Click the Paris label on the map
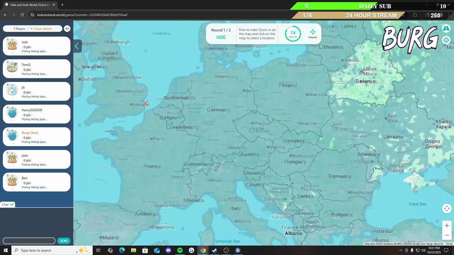This screenshot has height=255, width=454. [159, 138]
